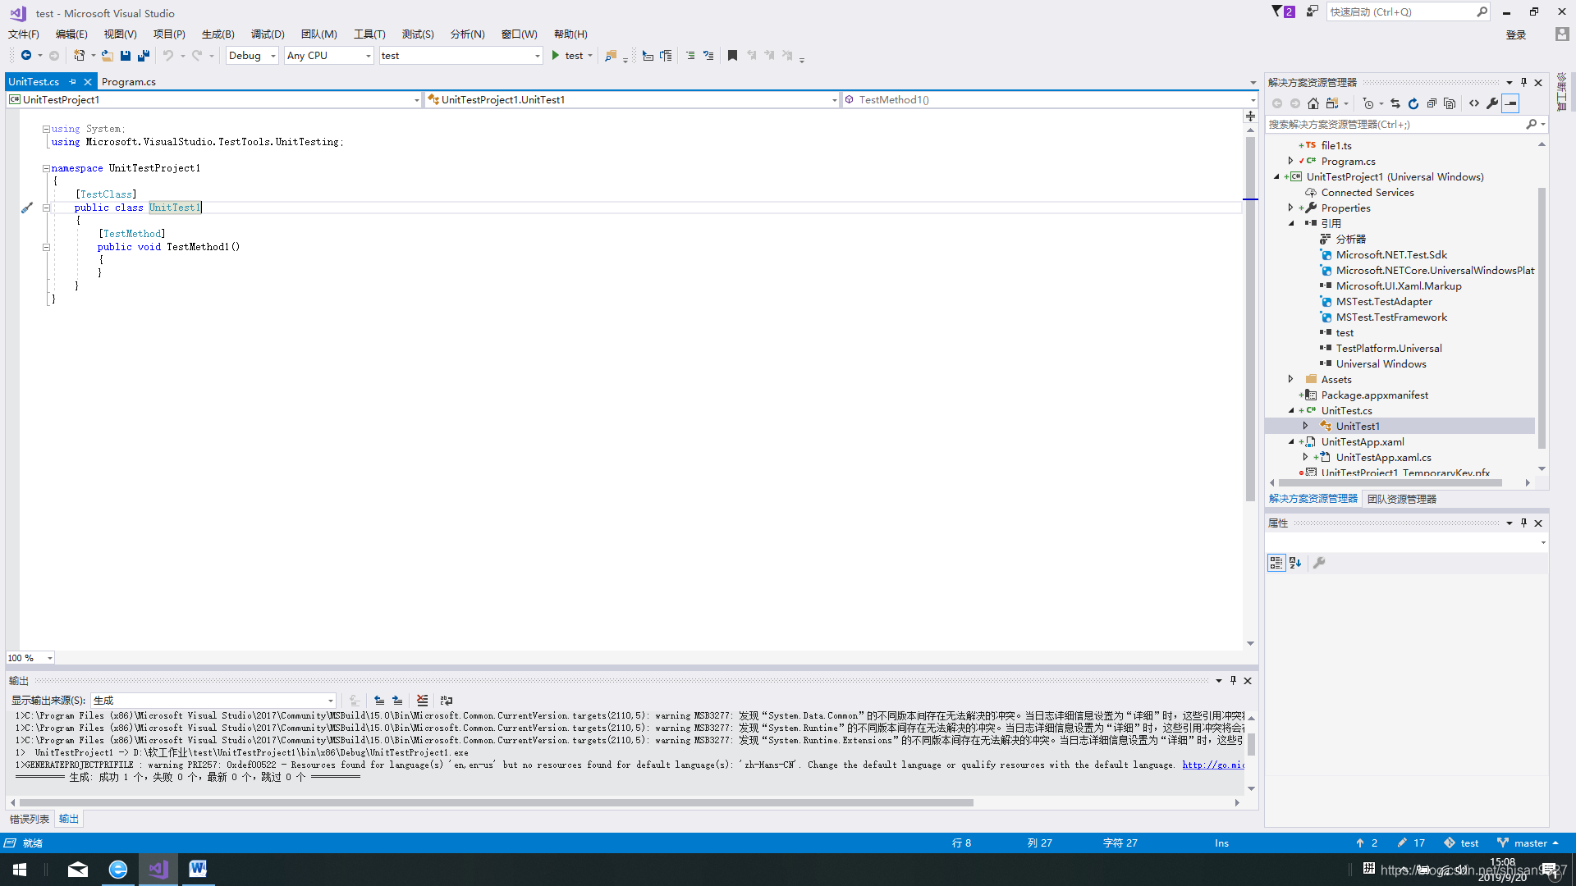The image size is (1576, 886).
Task: Open the Word app in taskbar
Action: pyautogui.click(x=198, y=870)
